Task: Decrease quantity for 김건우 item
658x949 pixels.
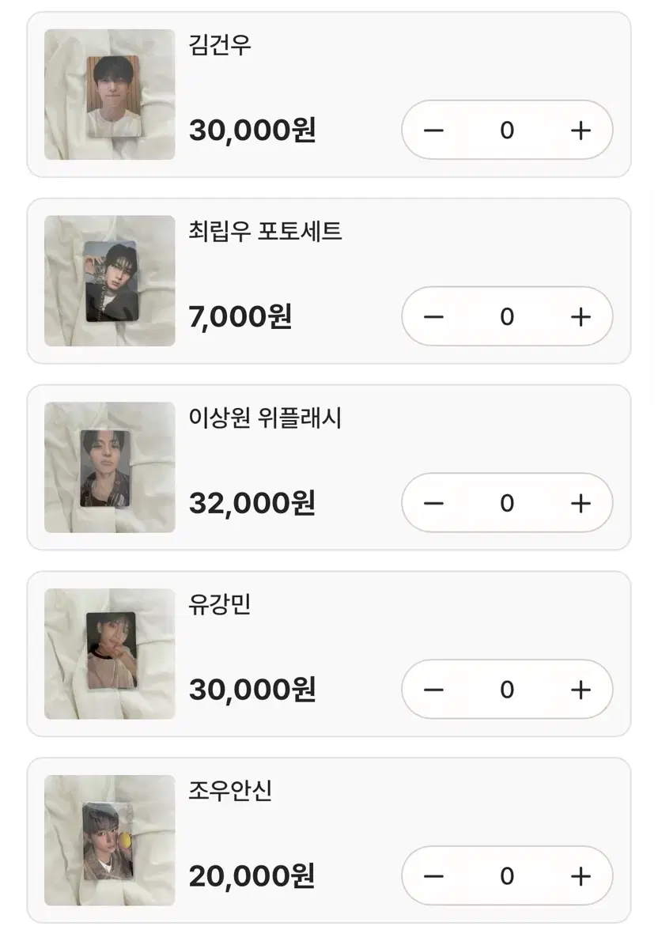Action: 433,130
